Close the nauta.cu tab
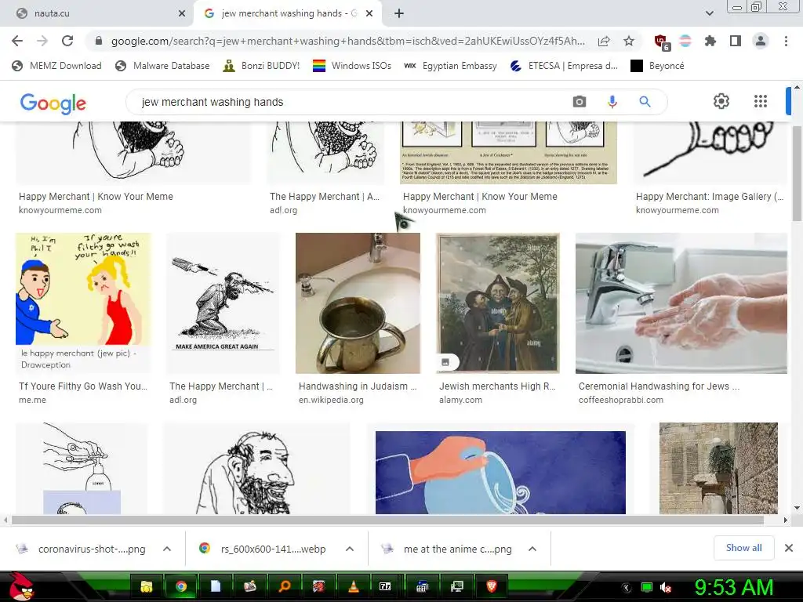The height and width of the screenshot is (602, 803). point(182,13)
